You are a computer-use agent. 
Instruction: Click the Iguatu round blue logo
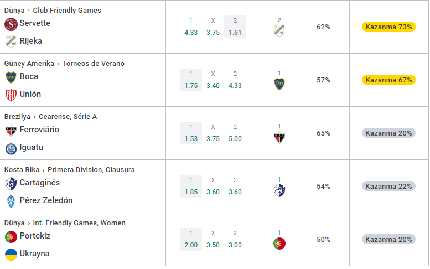pos(11,148)
